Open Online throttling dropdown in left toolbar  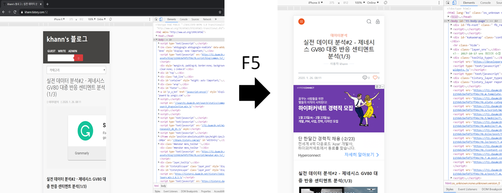pyautogui.click(x=101, y=19)
